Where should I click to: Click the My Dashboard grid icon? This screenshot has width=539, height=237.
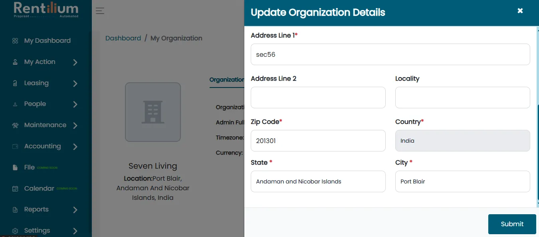(x=15, y=41)
